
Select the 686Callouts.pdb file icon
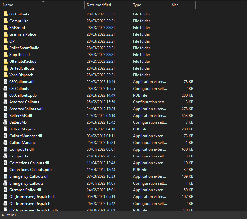[x=5, y=95]
